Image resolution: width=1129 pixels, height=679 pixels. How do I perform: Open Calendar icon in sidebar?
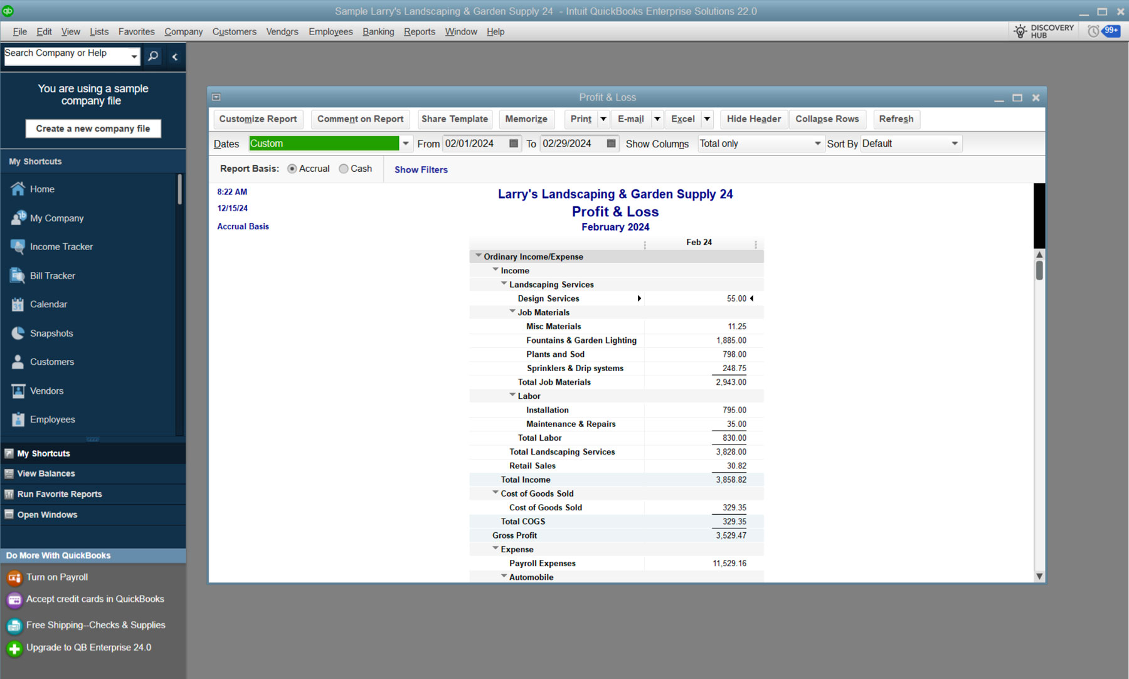tap(18, 304)
